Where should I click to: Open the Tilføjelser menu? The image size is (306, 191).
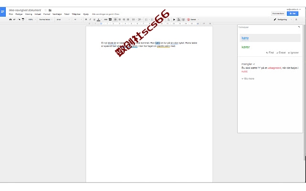pos(76,14)
